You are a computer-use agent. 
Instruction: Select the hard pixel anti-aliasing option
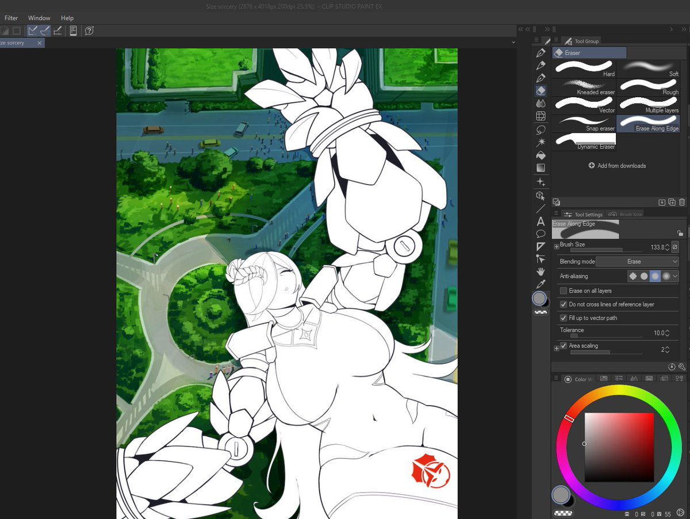[633, 276]
